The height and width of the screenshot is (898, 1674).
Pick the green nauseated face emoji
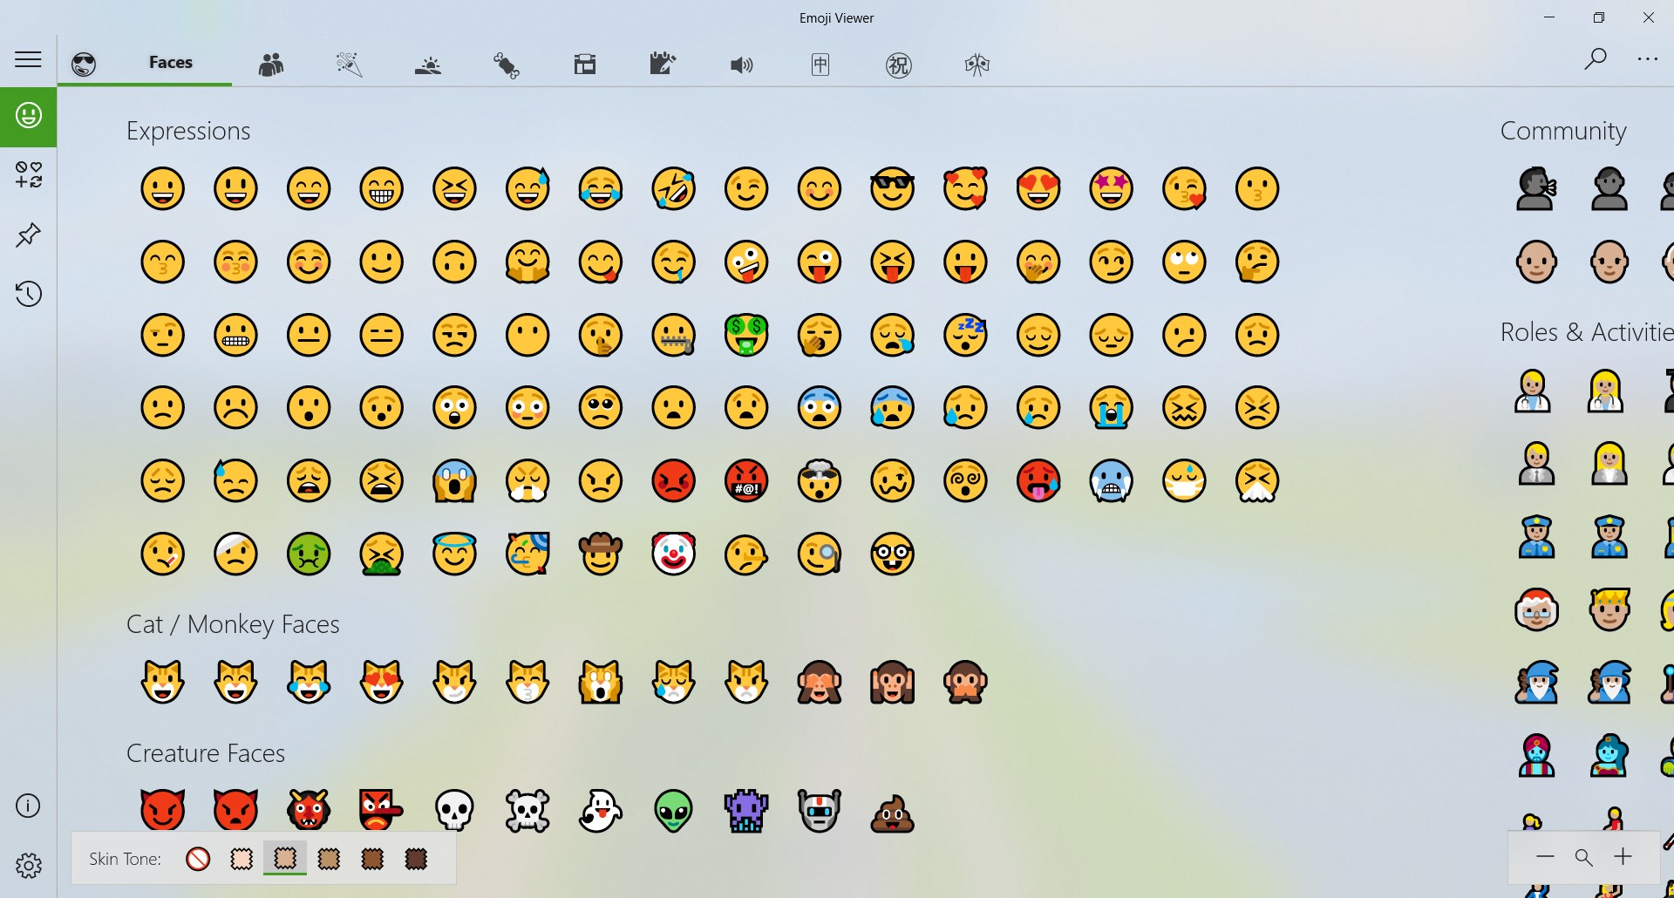pyautogui.click(x=309, y=554)
